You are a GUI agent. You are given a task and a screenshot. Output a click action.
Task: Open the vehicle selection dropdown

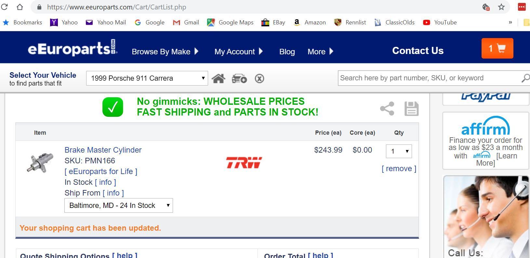[x=147, y=78]
